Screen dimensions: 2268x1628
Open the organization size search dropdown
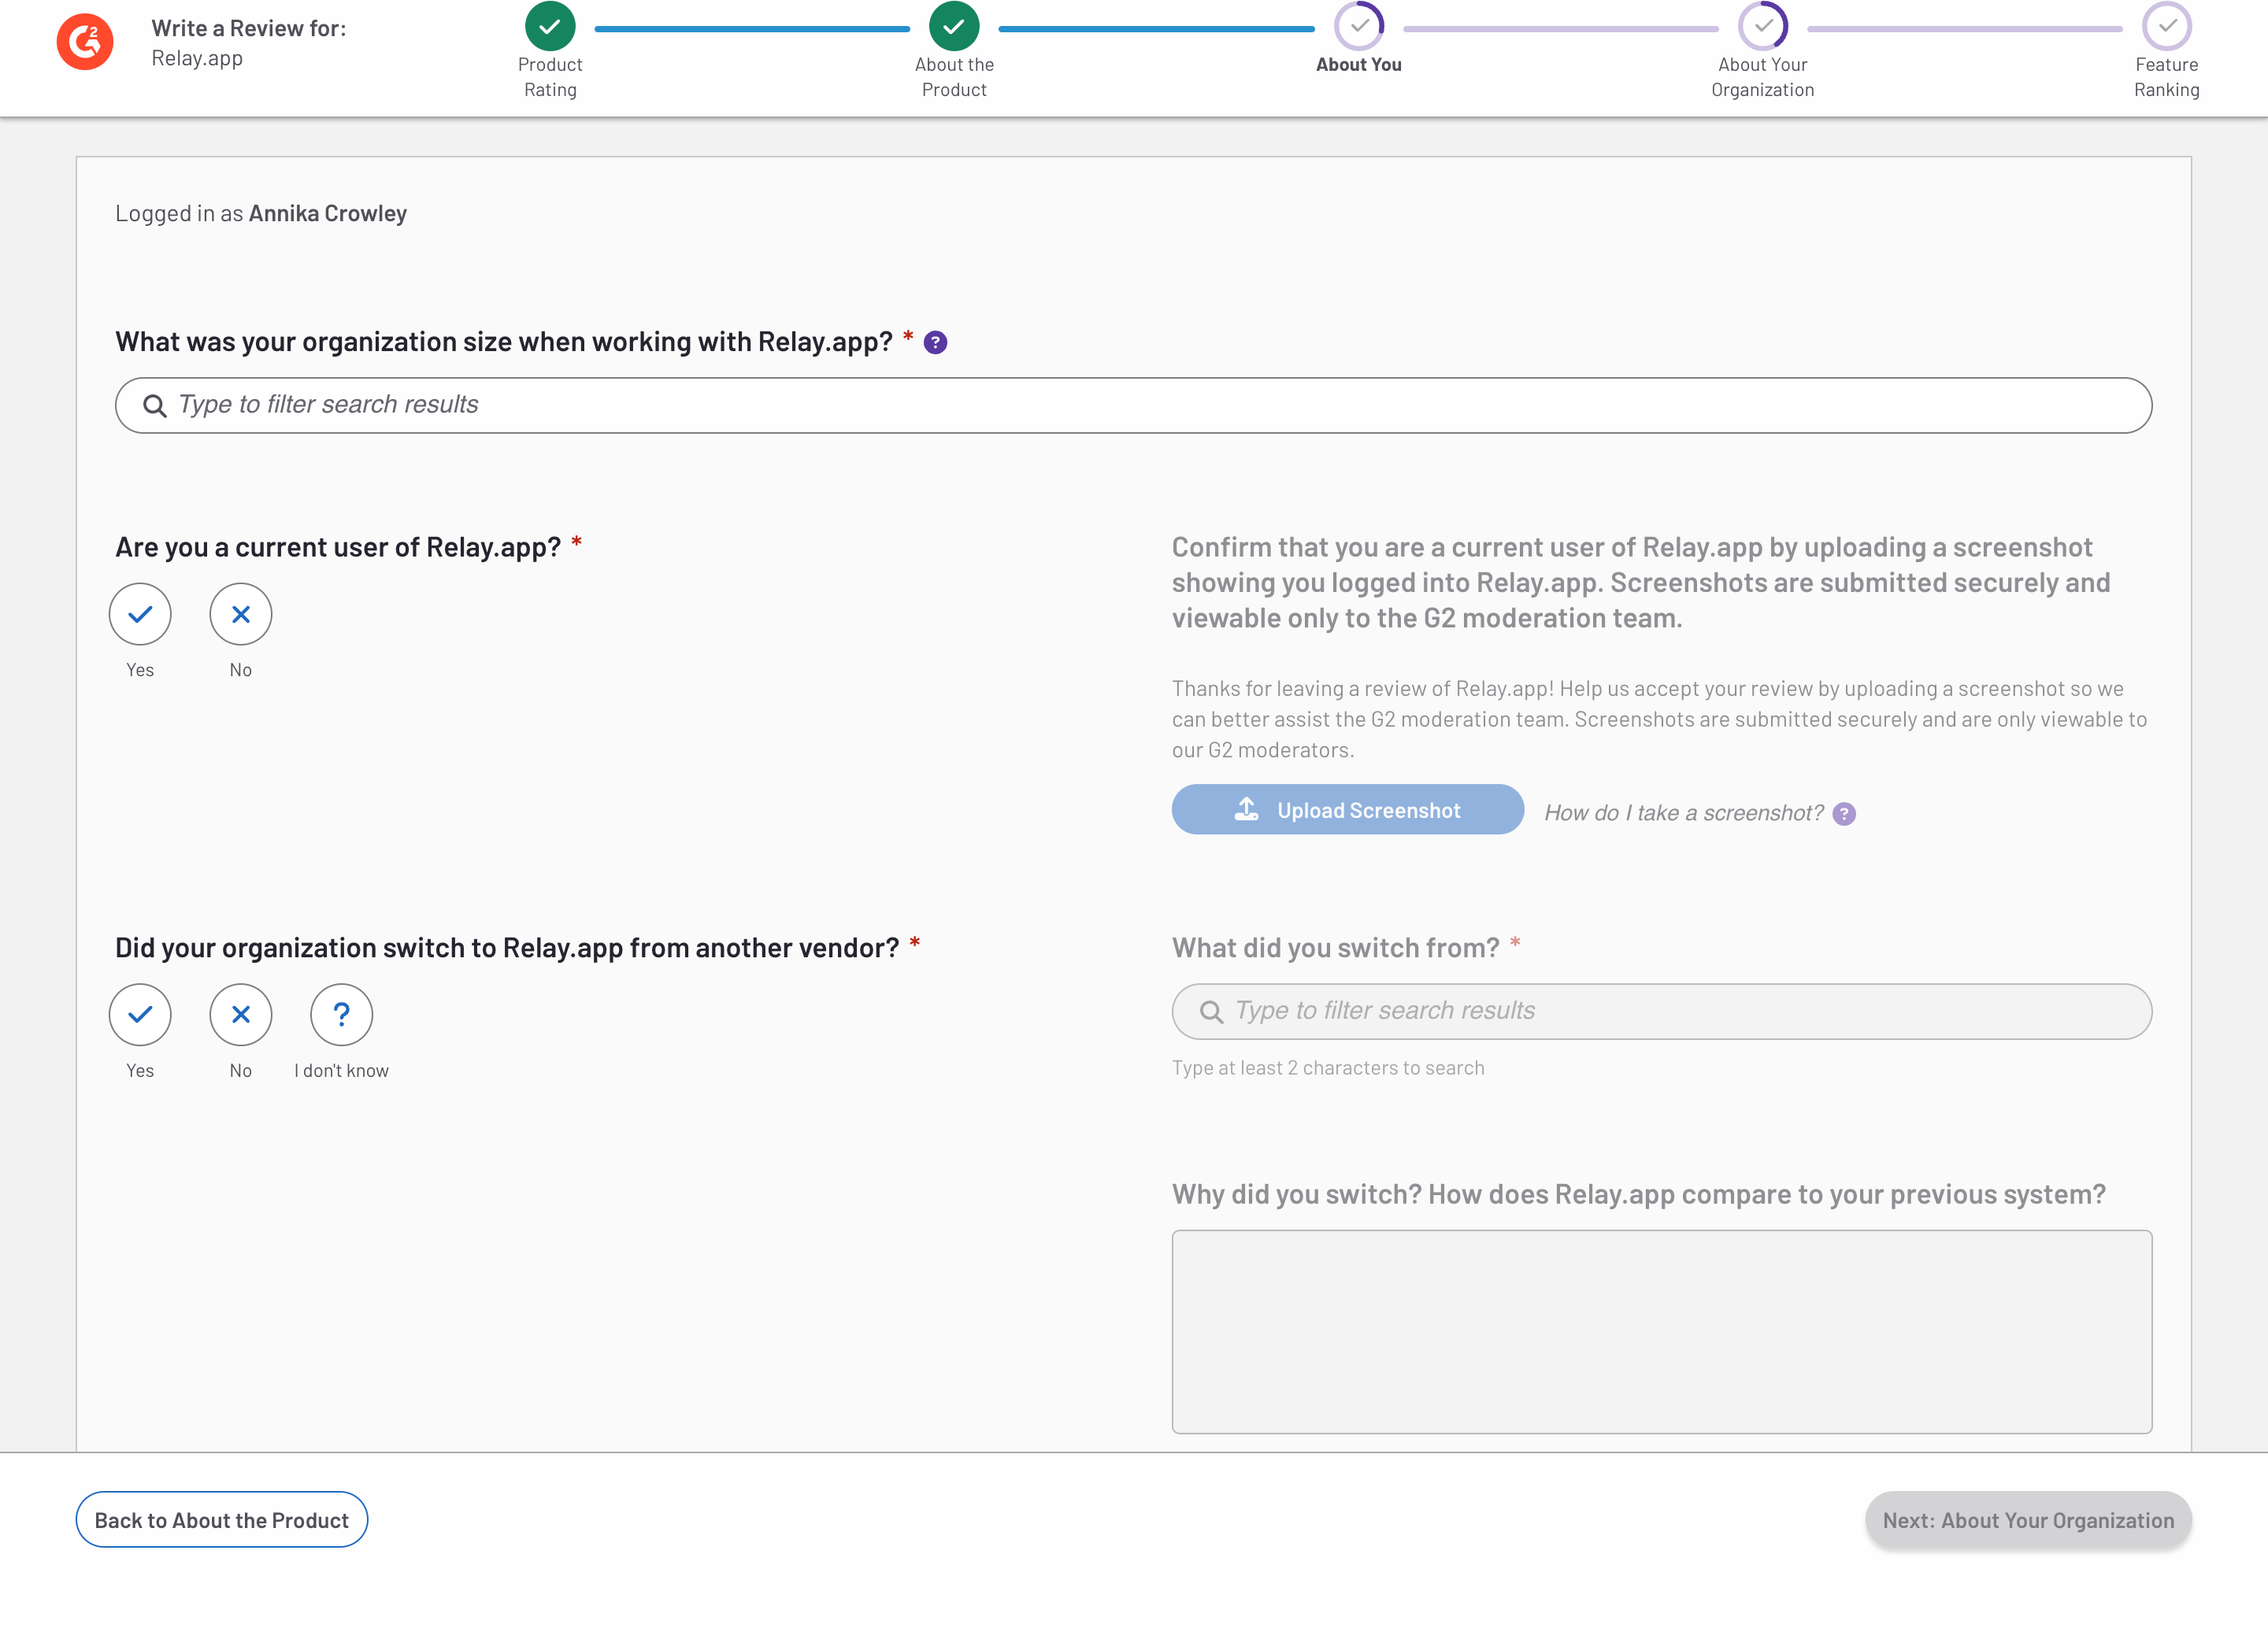point(1133,405)
